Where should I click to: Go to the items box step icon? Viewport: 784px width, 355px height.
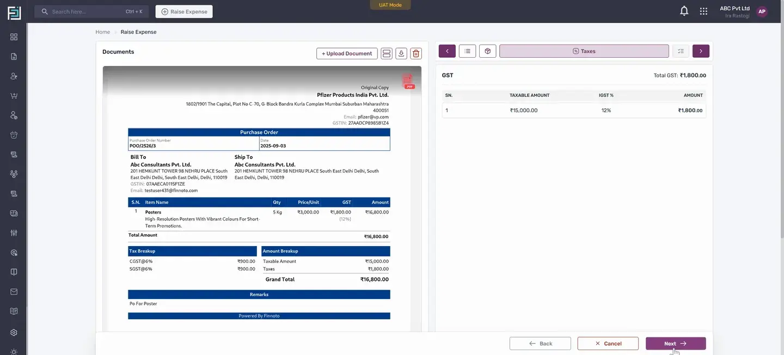(x=488, y=51)
